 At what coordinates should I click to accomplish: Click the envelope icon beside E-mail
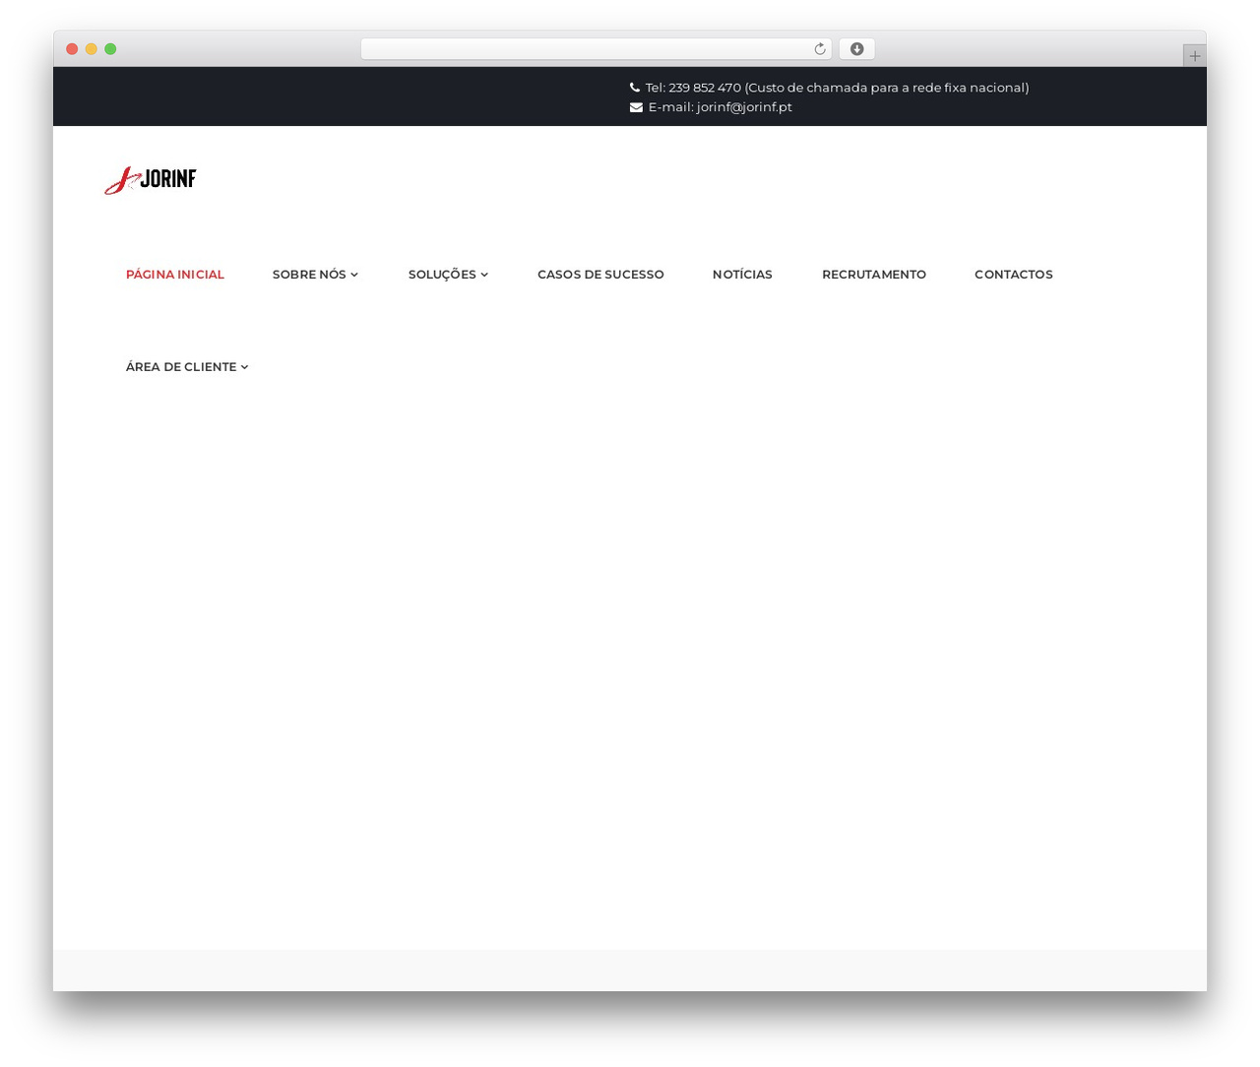[x=636, y=107]
